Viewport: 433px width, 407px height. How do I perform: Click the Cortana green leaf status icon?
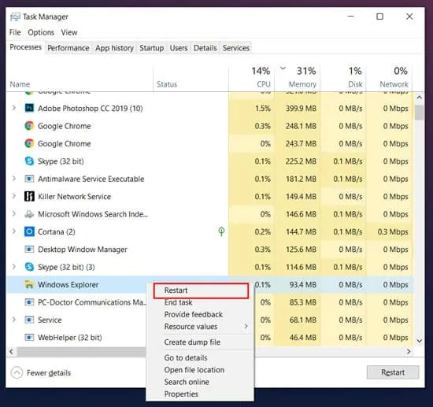(221, 231)
